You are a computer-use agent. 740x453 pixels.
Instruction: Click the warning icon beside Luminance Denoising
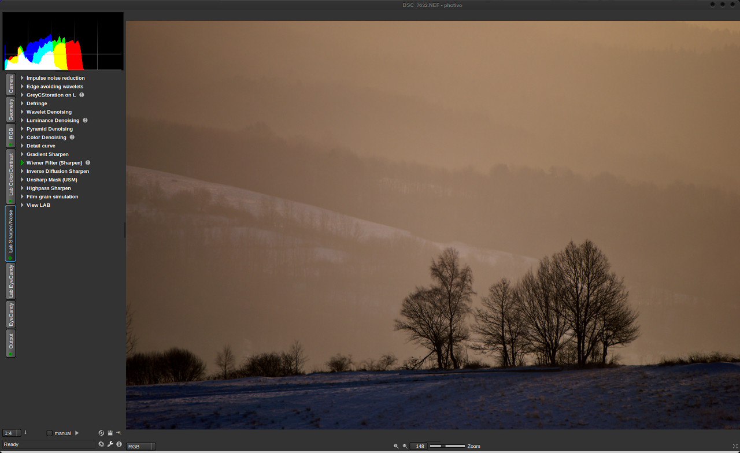tap(85, 120)
